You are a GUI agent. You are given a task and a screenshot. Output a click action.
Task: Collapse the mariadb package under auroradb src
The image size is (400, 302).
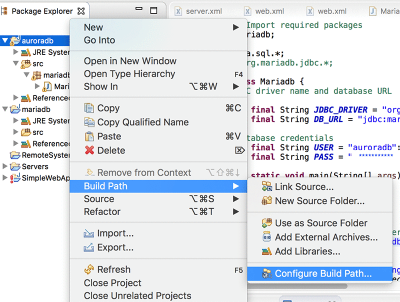point(26,74)
